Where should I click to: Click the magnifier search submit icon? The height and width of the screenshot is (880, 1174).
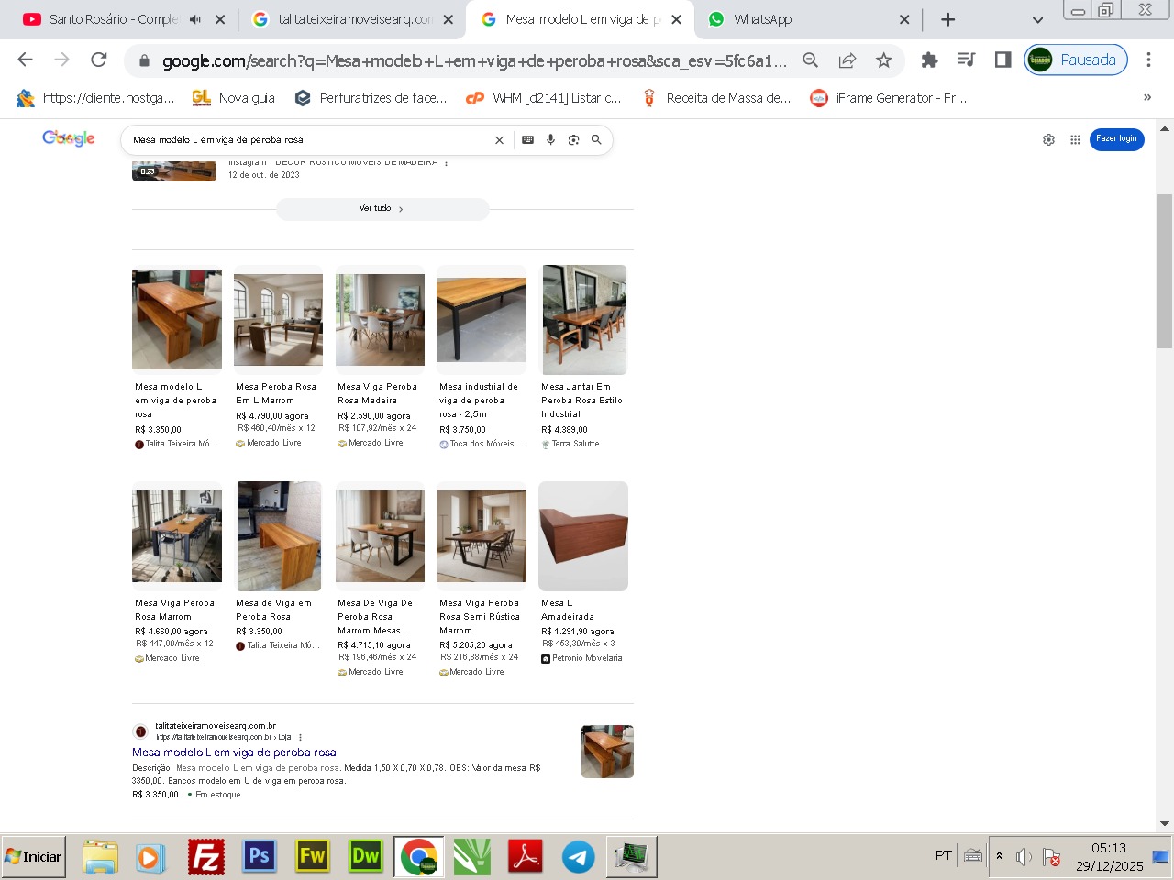tap(596, 140)
